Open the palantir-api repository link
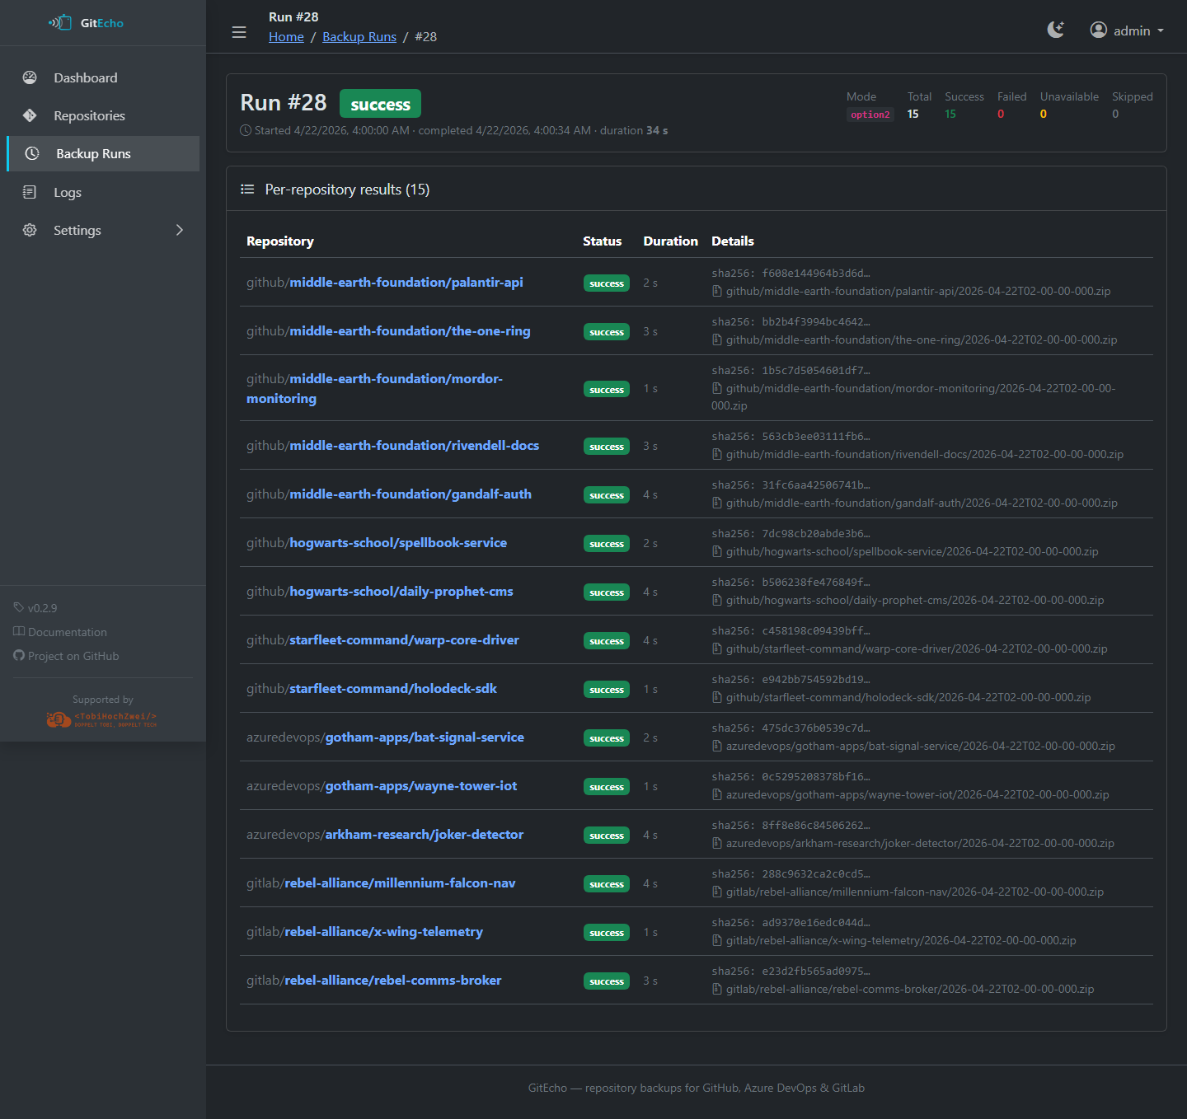1187x1119 pixels. [x=406, y=283]
